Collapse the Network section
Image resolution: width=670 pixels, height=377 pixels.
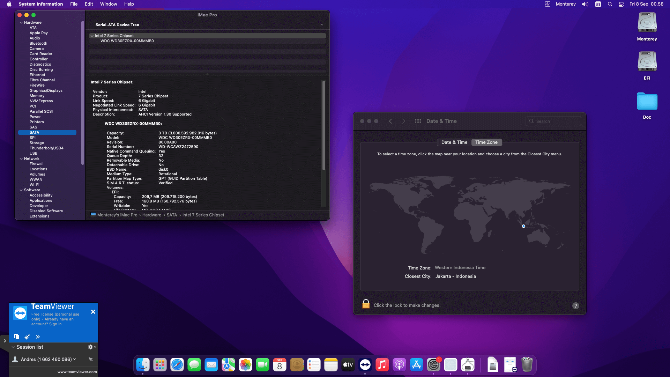pyautogui.click(x=21, y=159)
